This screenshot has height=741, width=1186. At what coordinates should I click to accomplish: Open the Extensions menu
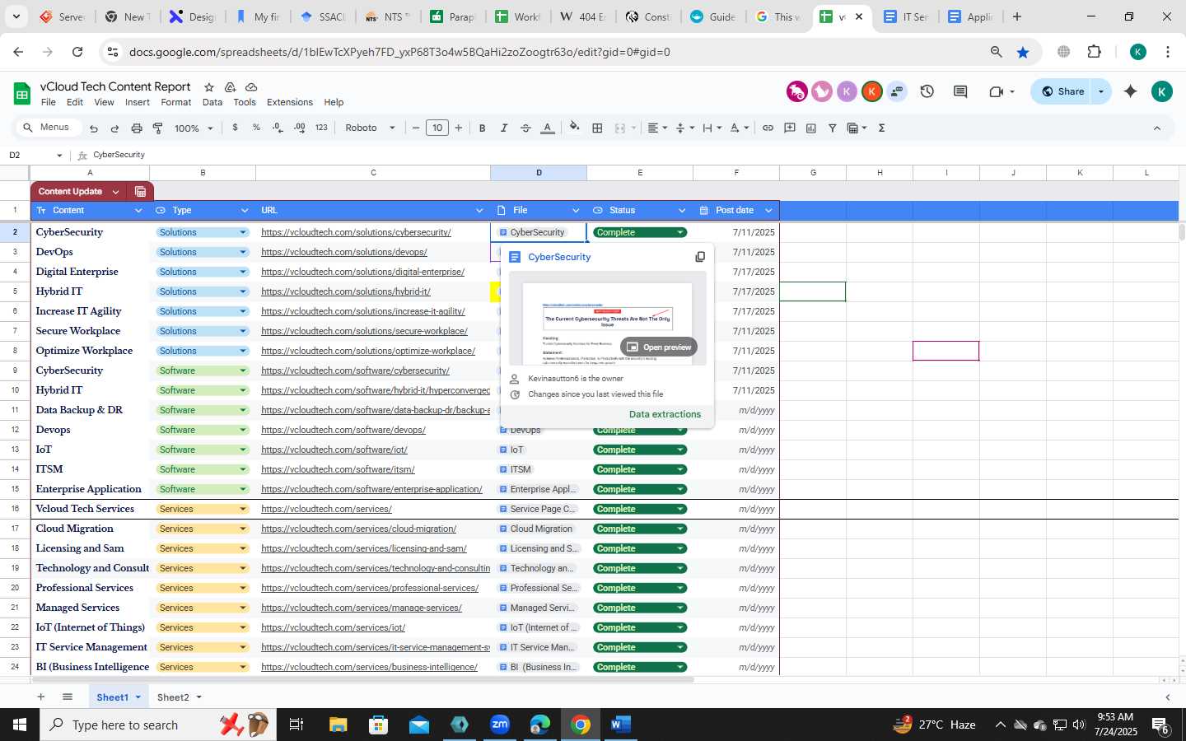[290, 102]
